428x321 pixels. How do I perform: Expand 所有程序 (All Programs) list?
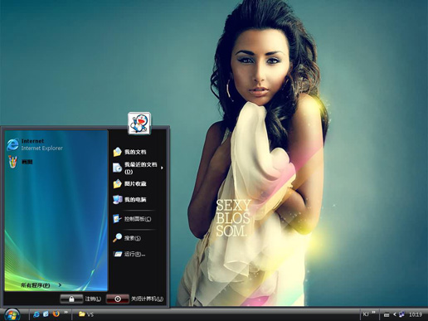[x=41, y=285]
